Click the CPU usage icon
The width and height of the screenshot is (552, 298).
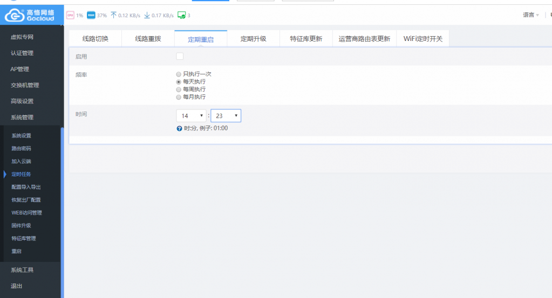tap(70, 15)
